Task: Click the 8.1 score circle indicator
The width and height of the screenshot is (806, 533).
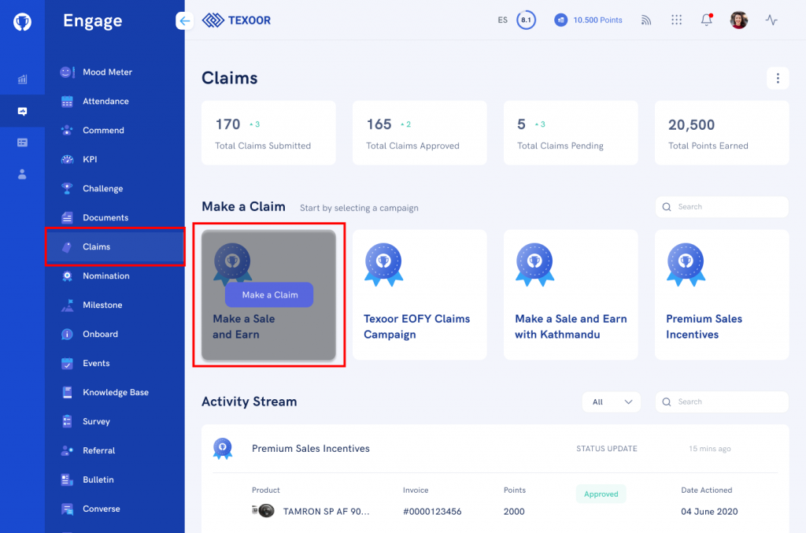Action: (x=526, y=20)
